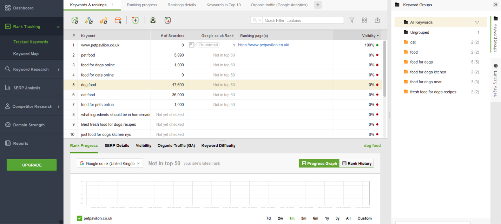
Task: Click the Dashboard sidebar icon
Action: coord(8,8)
